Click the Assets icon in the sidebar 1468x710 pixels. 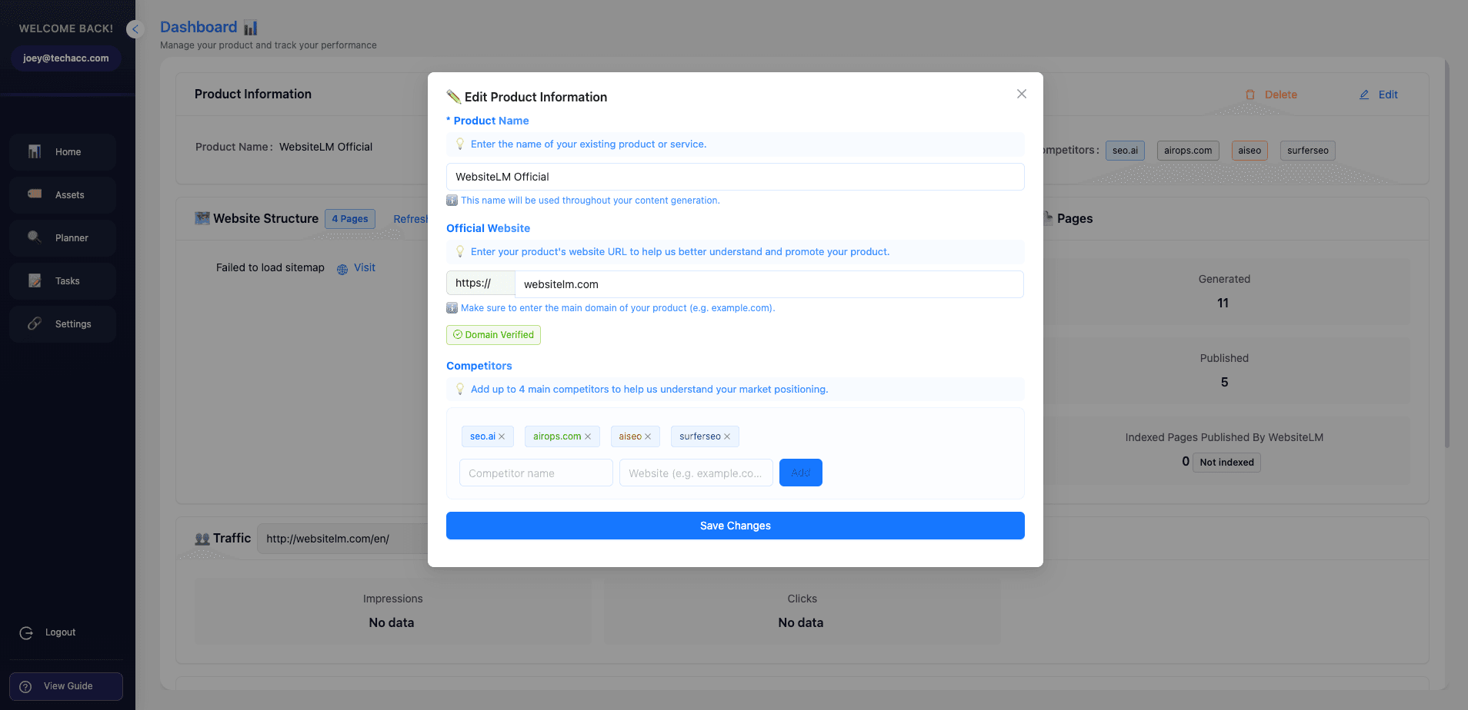tap(35, 194)
